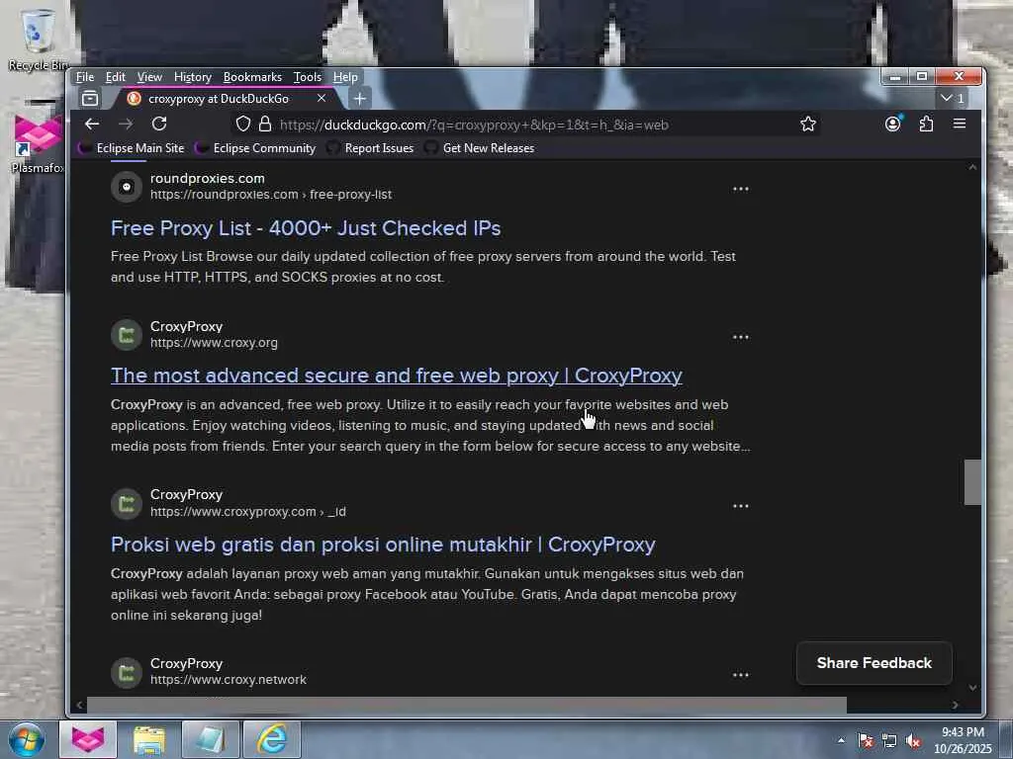Click the CroxyProxy favicon for croxy.network
This screenshot has width=1013, height=759.
click(127, 672)
